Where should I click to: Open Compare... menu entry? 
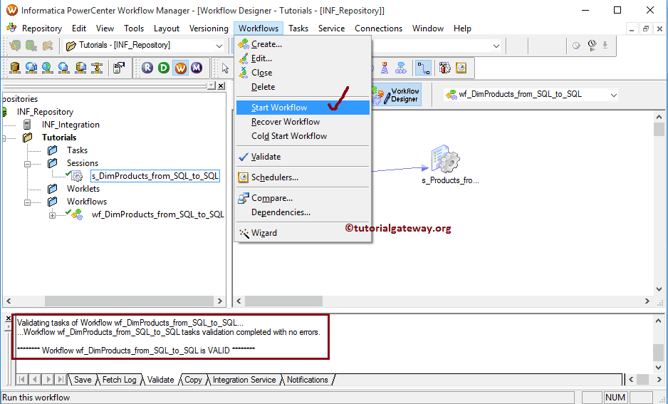(x=303, y=198)
